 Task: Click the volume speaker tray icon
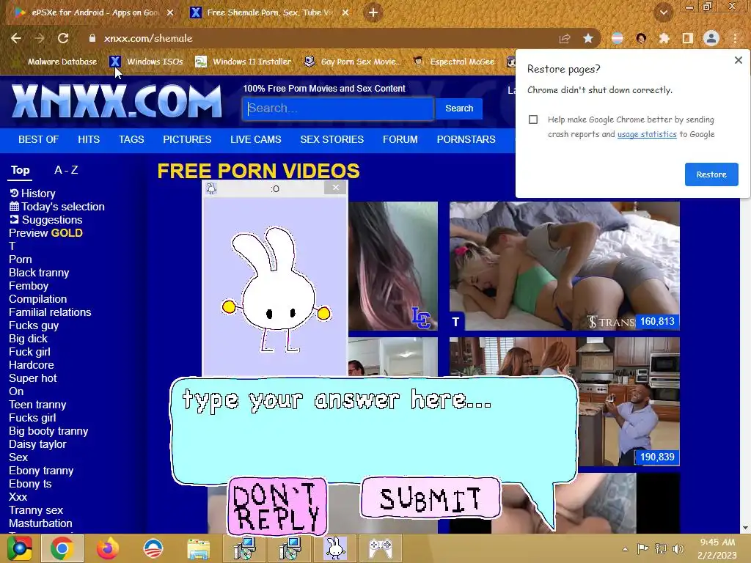678,549
